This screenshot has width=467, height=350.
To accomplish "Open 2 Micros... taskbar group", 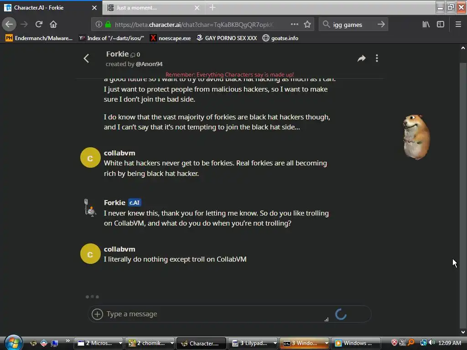I will point(99,343).
